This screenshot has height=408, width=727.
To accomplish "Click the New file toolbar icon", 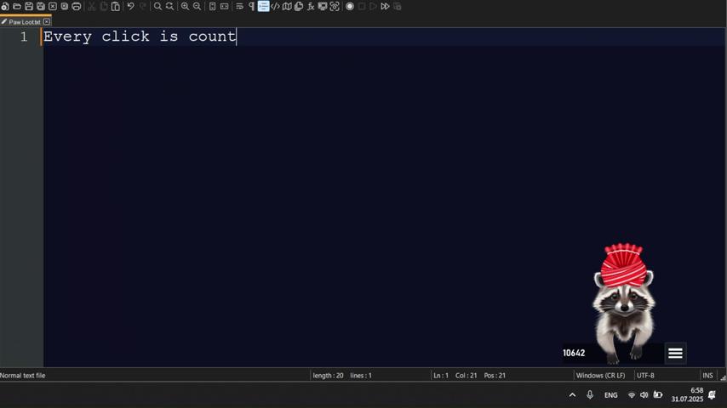I will click(x=5, y=6).
